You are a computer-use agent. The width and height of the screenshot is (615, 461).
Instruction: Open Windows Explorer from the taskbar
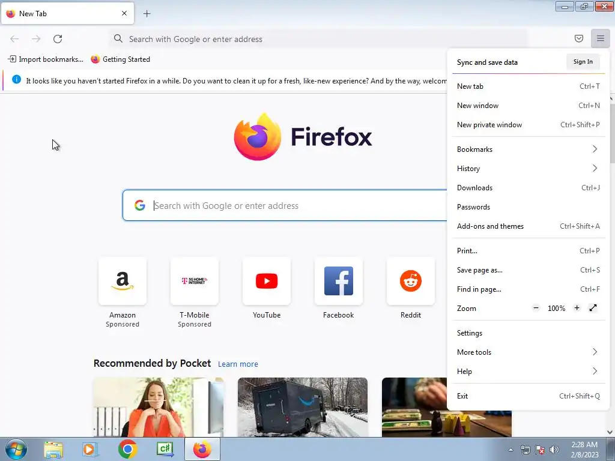click(53, 449)
